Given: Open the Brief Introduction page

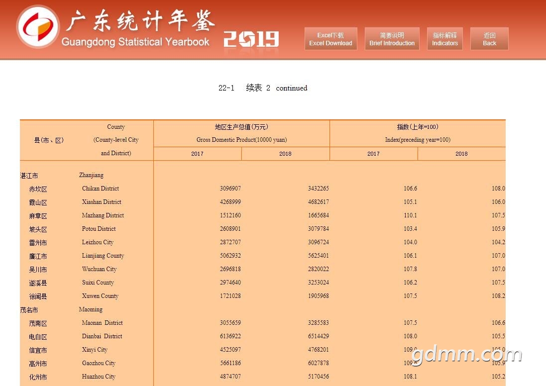Looking at the screenshot, I should click(x=392, y=39).
